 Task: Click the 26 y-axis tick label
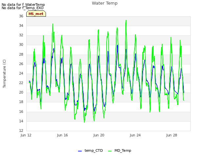coord(21,64)
